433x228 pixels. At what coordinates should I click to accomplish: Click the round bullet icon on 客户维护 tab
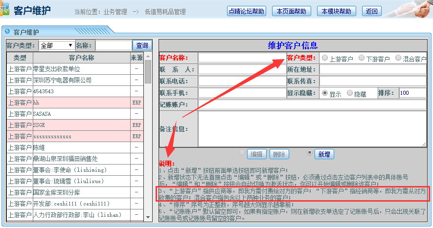click(7, 32)
